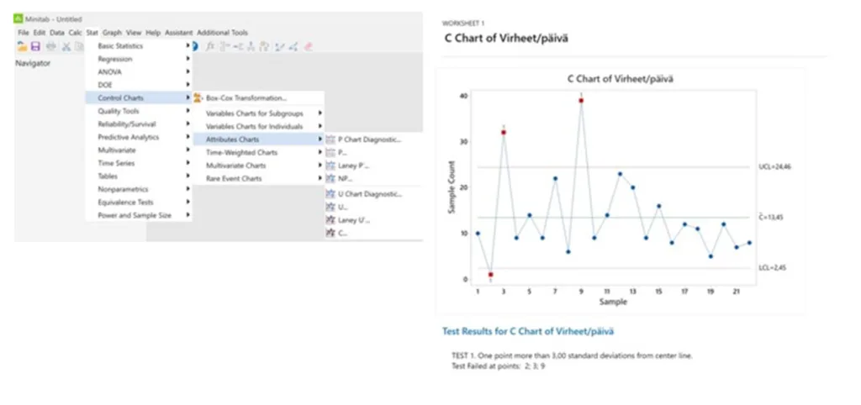
Task: Click the Test Results for C Chart heading
Action: (528, 331)
